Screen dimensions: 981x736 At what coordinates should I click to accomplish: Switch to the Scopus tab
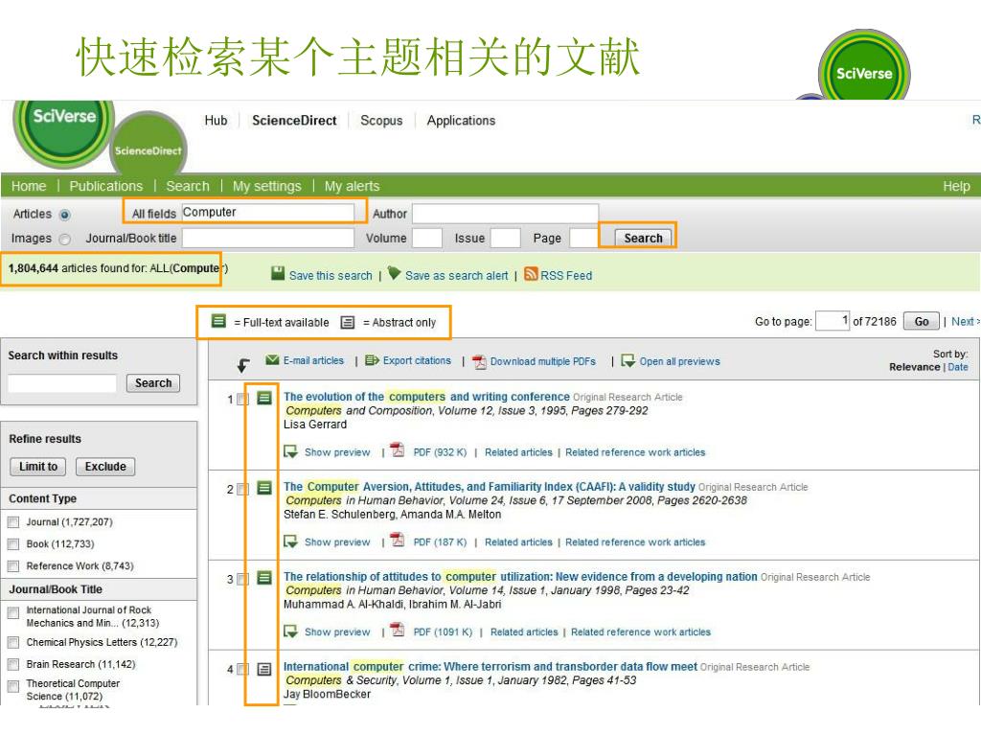(x=381, y=120)
